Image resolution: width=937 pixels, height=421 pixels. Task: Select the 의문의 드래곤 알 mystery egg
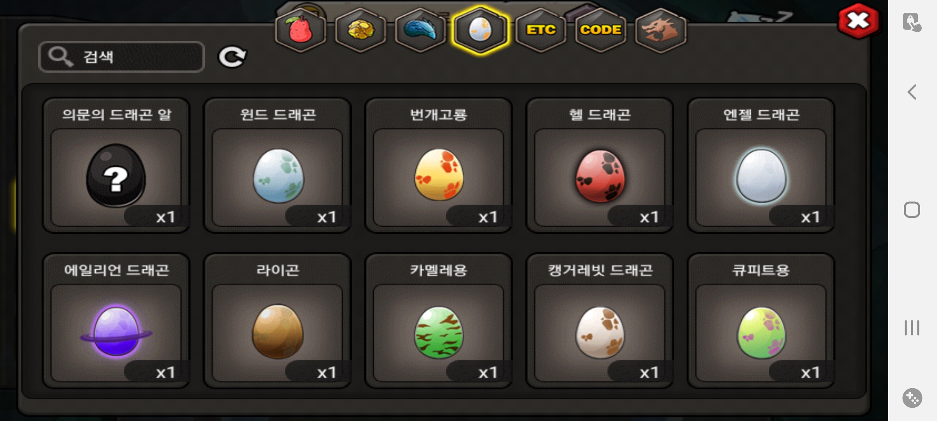click(x=116, y=165)
